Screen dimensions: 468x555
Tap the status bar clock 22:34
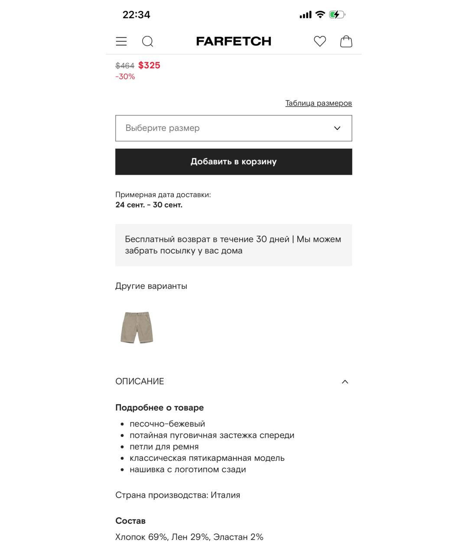136,15
